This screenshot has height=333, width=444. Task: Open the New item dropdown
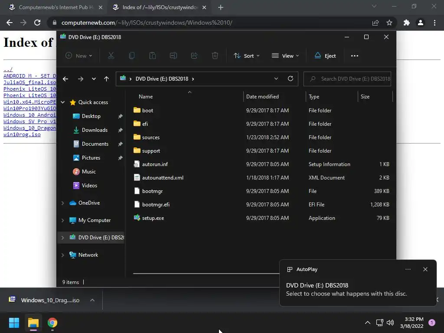point(79,56)
